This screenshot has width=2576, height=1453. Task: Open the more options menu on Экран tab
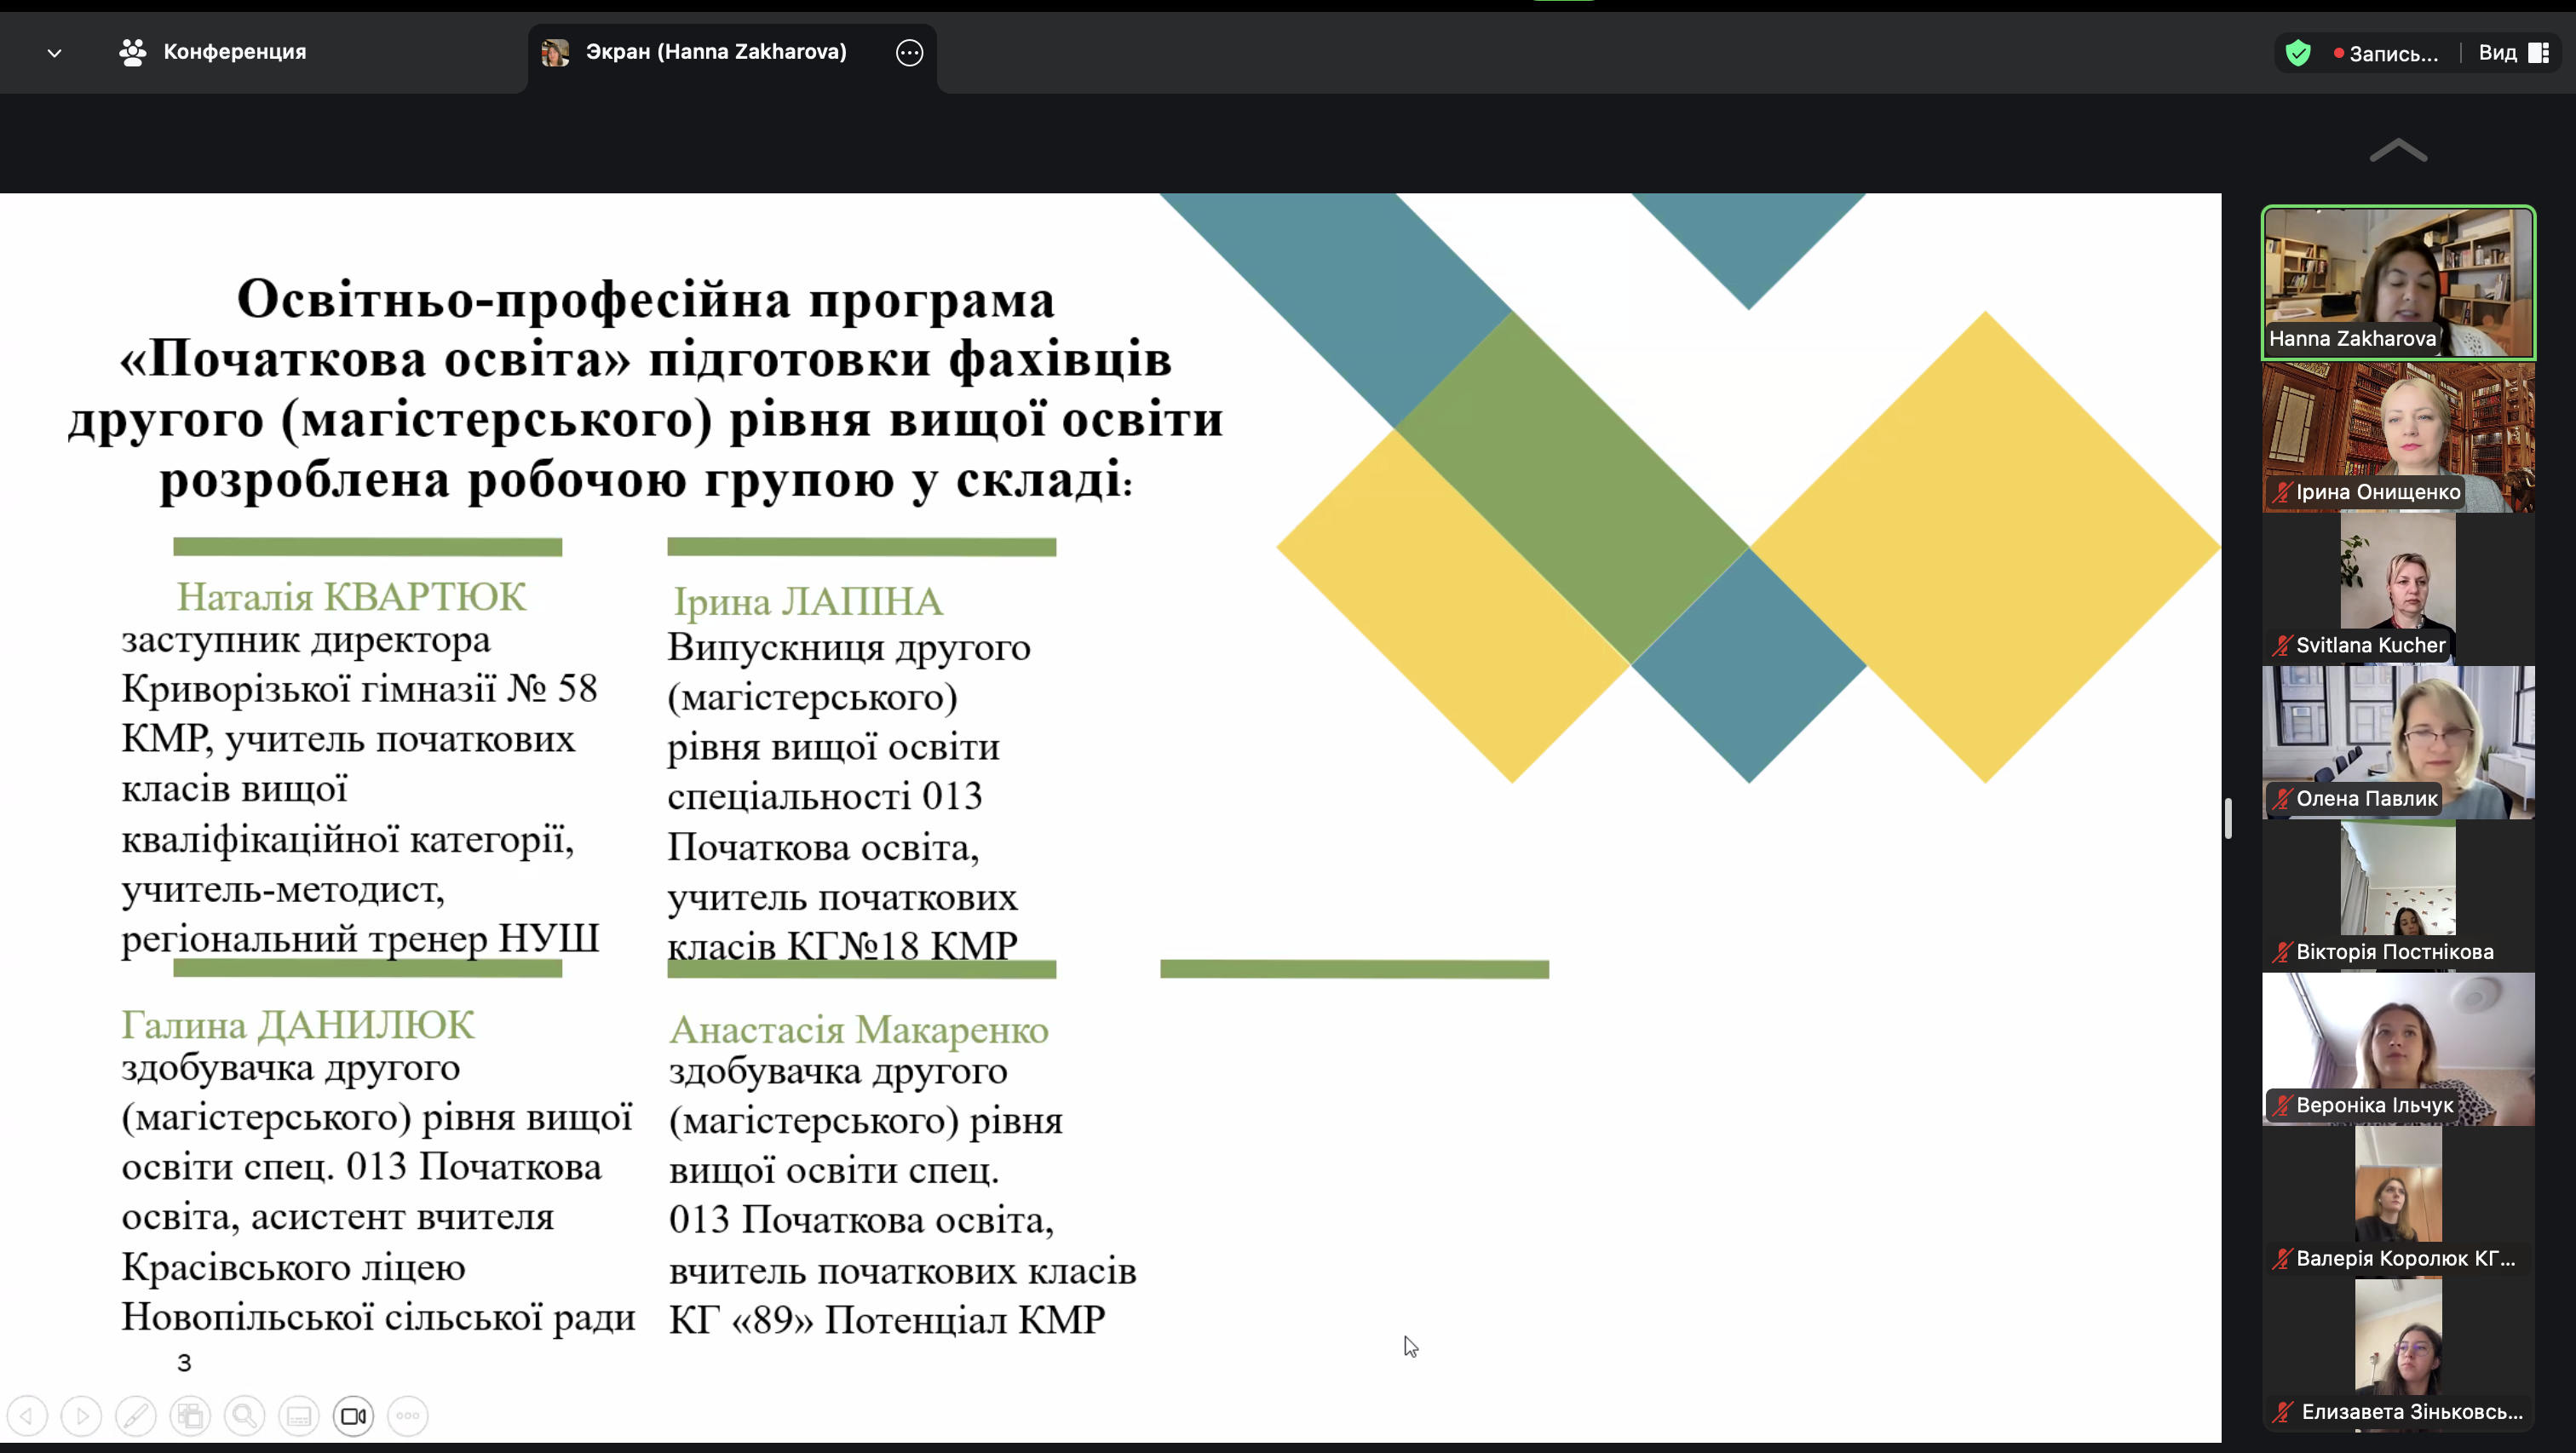909,52
